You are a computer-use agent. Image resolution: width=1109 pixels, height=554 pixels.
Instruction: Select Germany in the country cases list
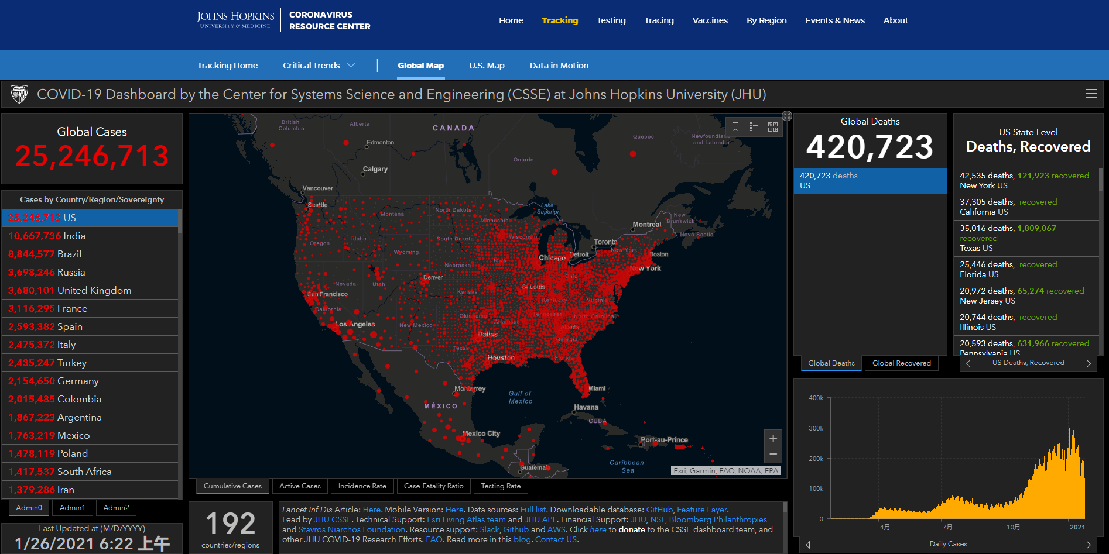(90, 381)
